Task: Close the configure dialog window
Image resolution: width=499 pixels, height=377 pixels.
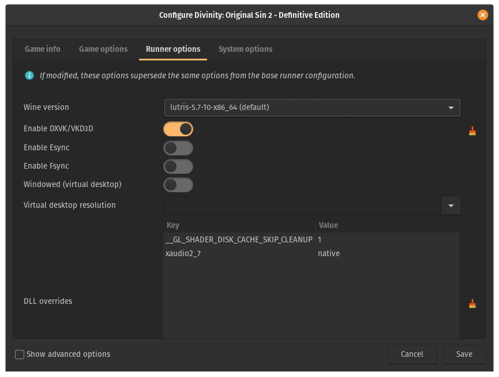Action: click(x=483, y=15)
